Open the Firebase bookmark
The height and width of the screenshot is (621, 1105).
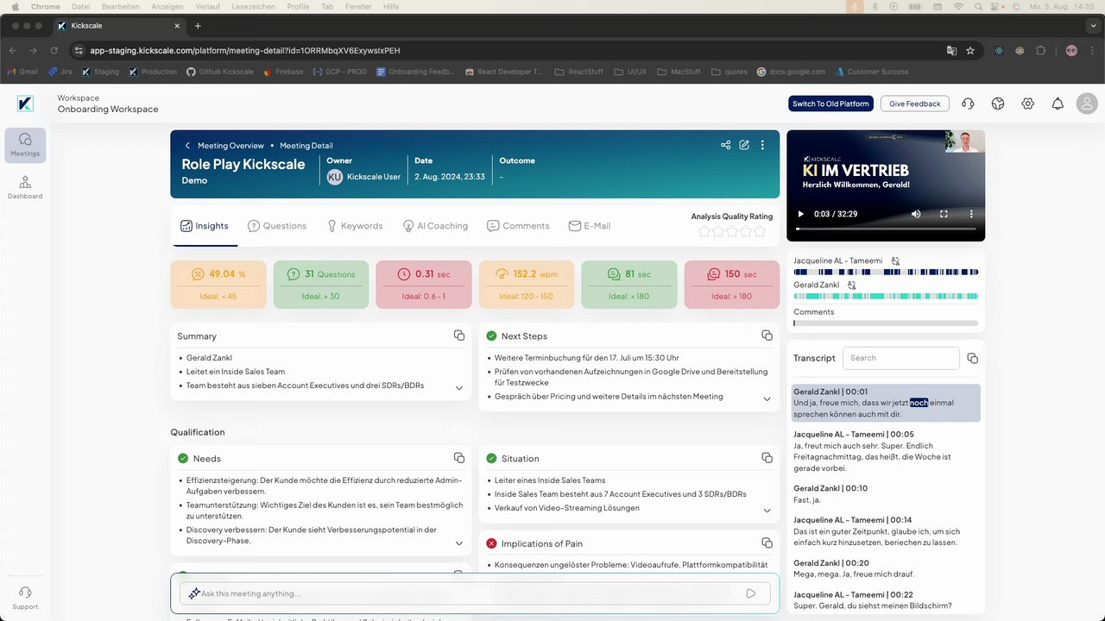[283, 72]
